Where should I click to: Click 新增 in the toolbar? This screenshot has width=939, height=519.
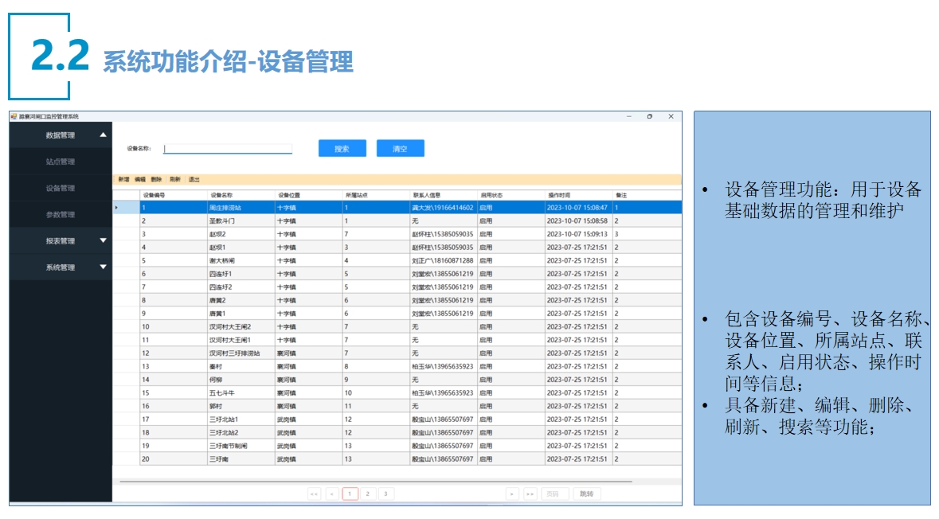pyautogui.click(x=123, y=179)
